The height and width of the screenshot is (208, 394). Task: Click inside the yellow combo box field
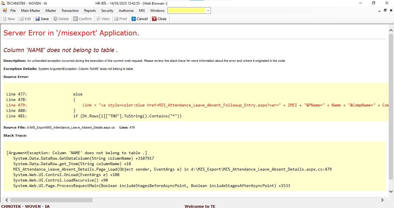[x=187, y=11]
